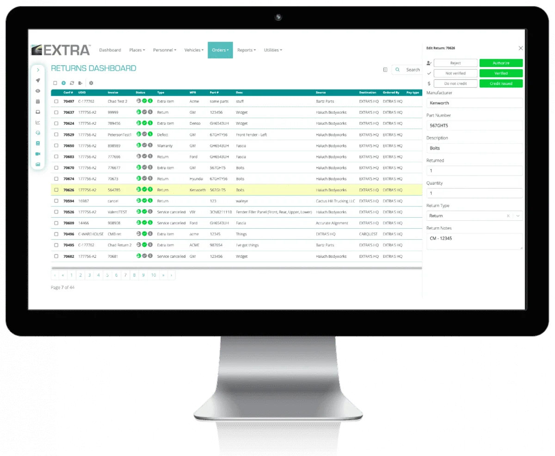Open the Places dropdown menu
The image size is (555, 456).
(137, 50)
